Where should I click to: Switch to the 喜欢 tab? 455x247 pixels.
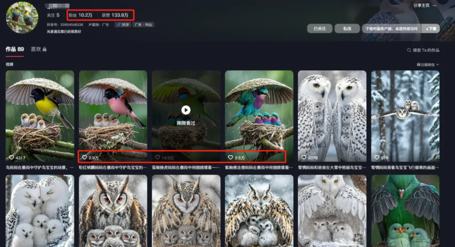coord(35,49)
